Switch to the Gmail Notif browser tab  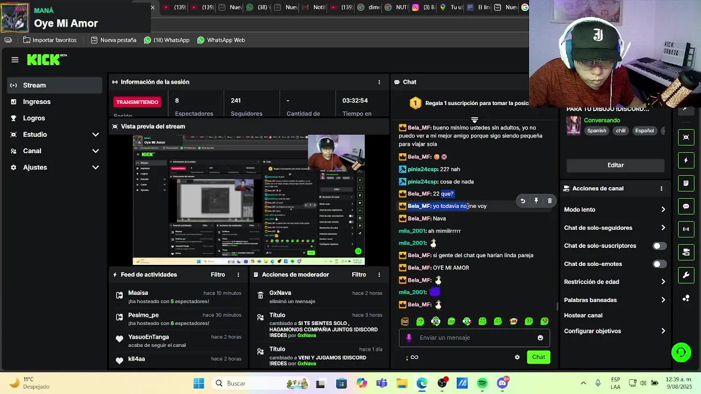[x=314, y=8]
